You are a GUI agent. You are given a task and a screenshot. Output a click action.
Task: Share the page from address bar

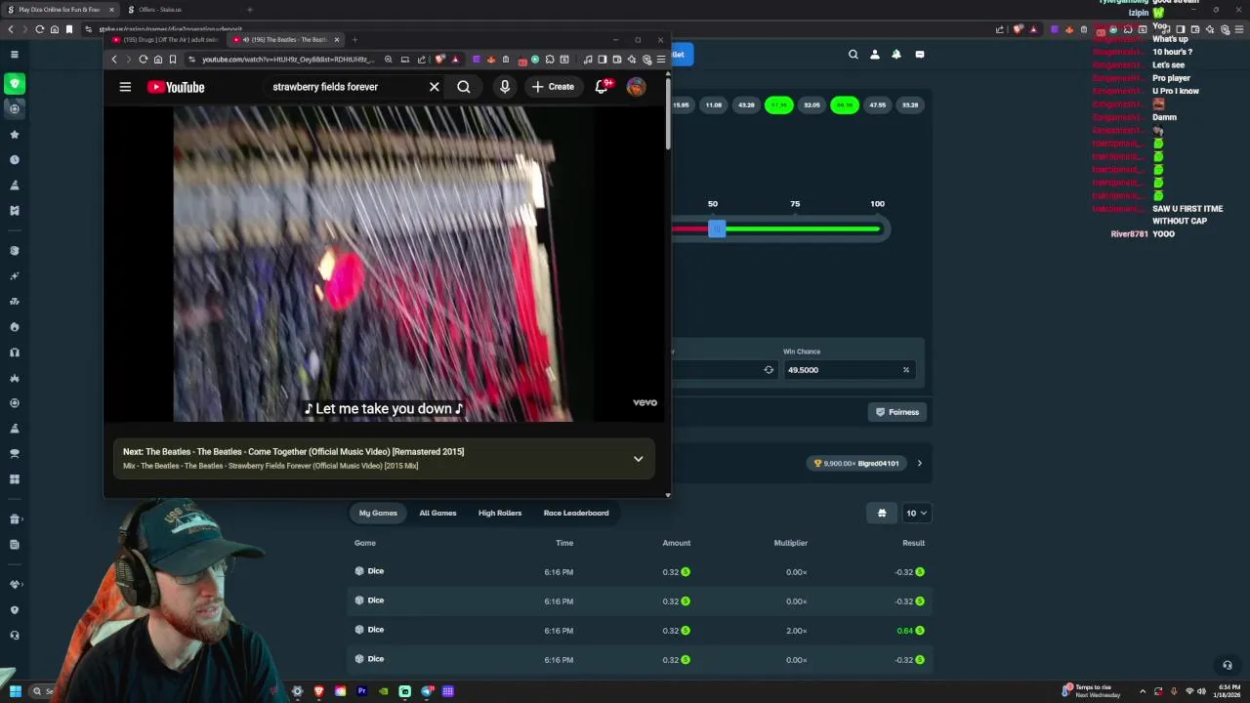coord(422,60)
